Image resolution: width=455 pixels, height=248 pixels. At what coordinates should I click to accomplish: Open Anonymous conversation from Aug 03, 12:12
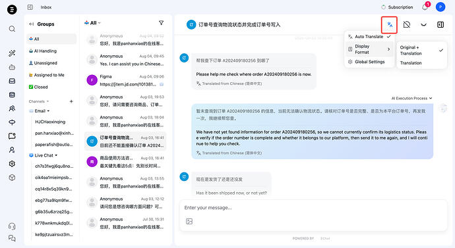(125, 203)
